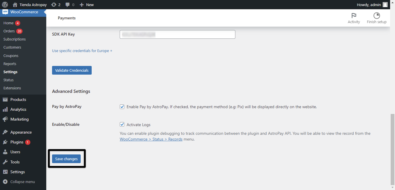Click the Settings sliders icon in sidebar
Viewport: 395px width, 190px height.
tap(5, 172)
